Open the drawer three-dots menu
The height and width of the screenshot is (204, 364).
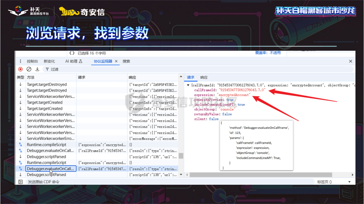[20, 61]
